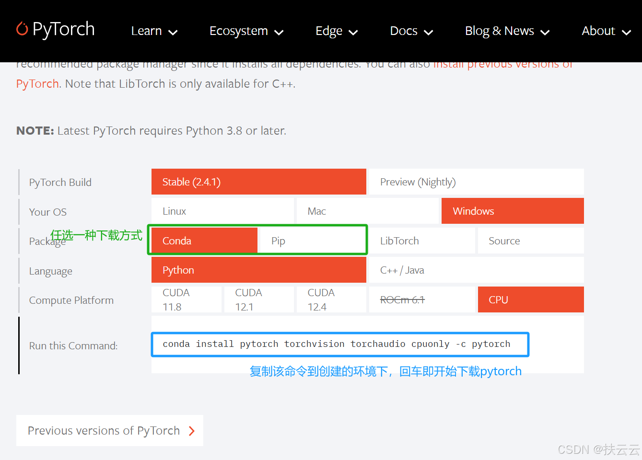Image resolution: width=642 pixels, height=460 pixels.
Task: Expand the Learn menu chevron
Action: pos(173,33)
